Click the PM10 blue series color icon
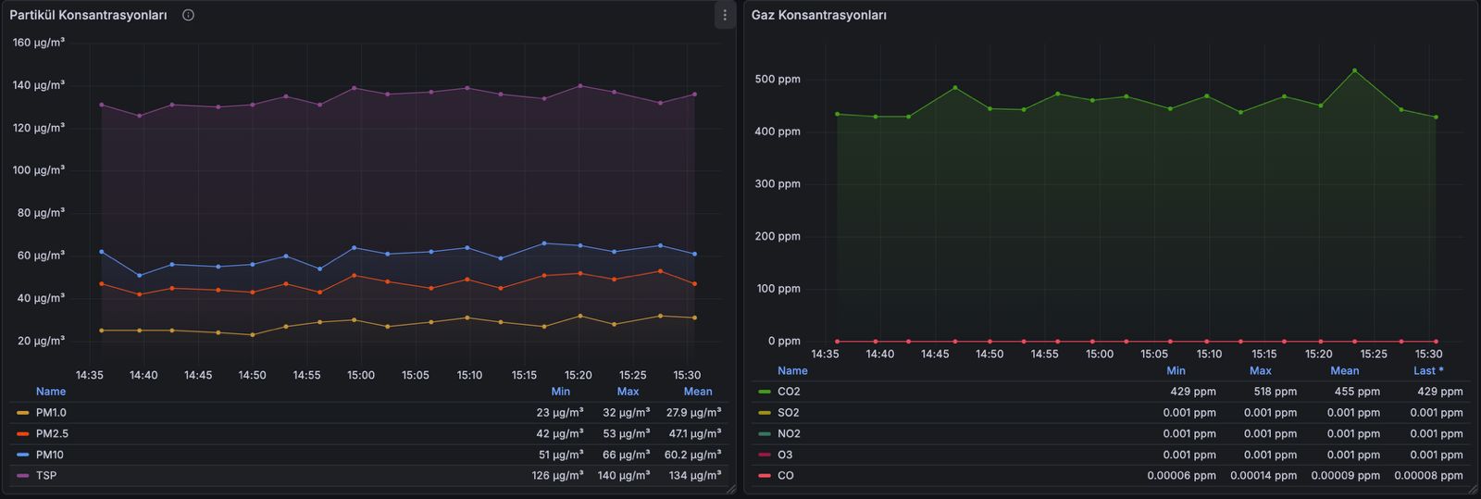The width and height of the screenshot is (1481, 499). (23, 455)
